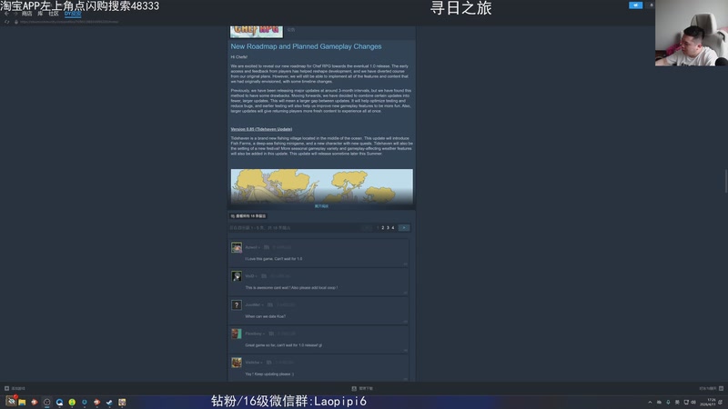Go to comments page 4
The width and height of the screenshot is (728, 409).
[x=393, y=228]
